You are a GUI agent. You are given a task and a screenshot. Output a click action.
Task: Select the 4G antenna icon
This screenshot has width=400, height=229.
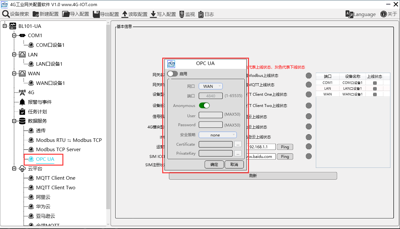(x=22, y=93)
